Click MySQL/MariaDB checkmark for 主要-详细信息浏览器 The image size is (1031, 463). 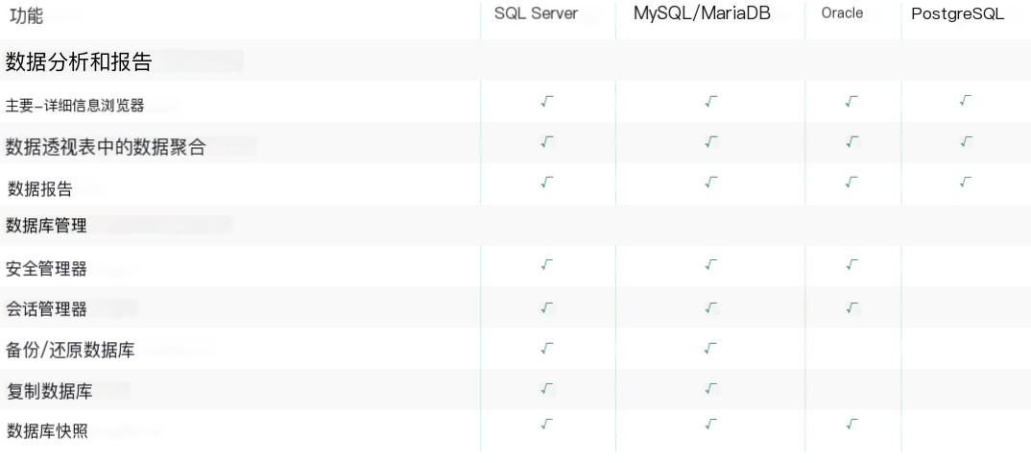(710, 101)
